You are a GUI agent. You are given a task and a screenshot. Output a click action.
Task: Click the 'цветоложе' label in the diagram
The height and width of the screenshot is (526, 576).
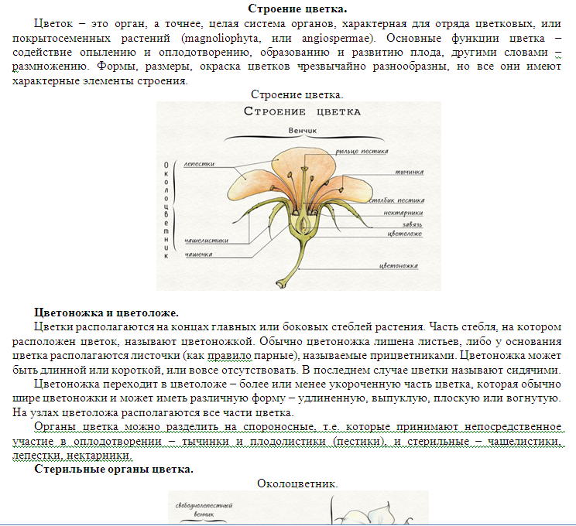[404, 234]
